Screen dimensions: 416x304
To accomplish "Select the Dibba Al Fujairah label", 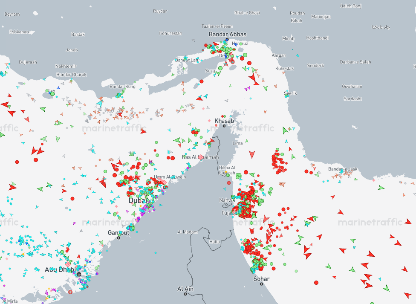I will pos(227,170).
